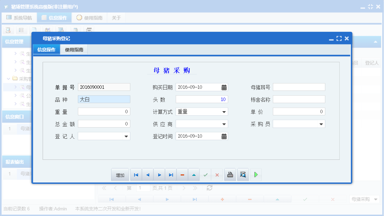Save changes with the green checkmark icon
Screen dimensions: 384x216
(x=205, y=174)
